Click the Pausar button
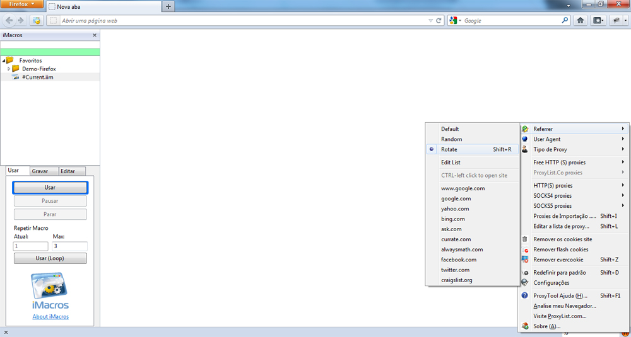This screenshot has height=337, width=631. [50, 201]
